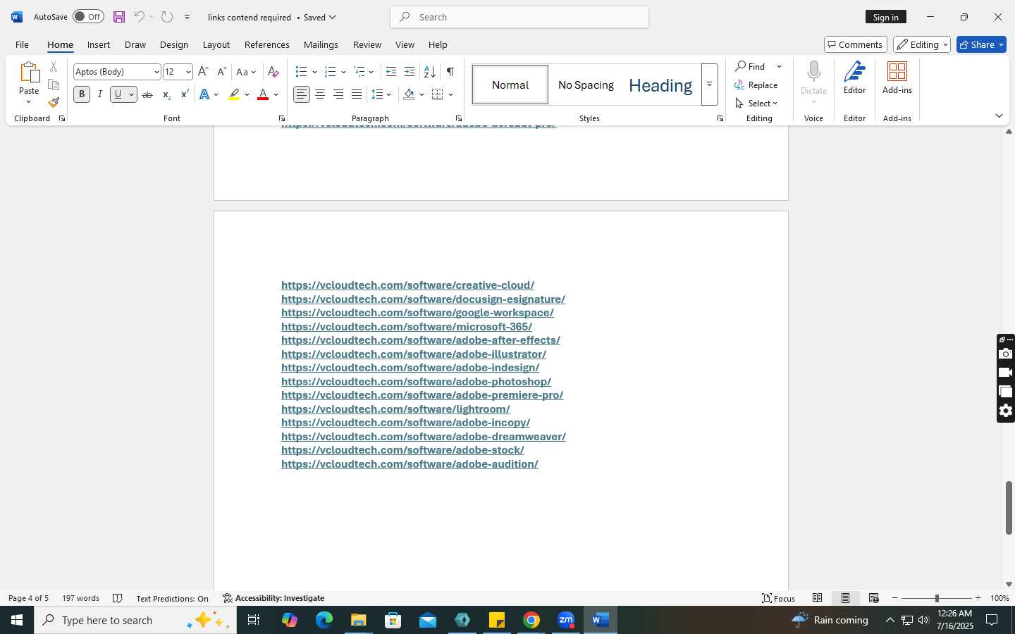
Task: Open the adobe-audition link
Action: click(x=410, y=464)
